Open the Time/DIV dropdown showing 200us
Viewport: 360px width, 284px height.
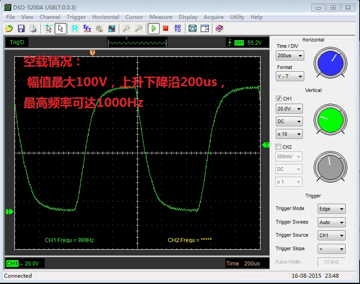pyautogui.click(x=289, y=55)
